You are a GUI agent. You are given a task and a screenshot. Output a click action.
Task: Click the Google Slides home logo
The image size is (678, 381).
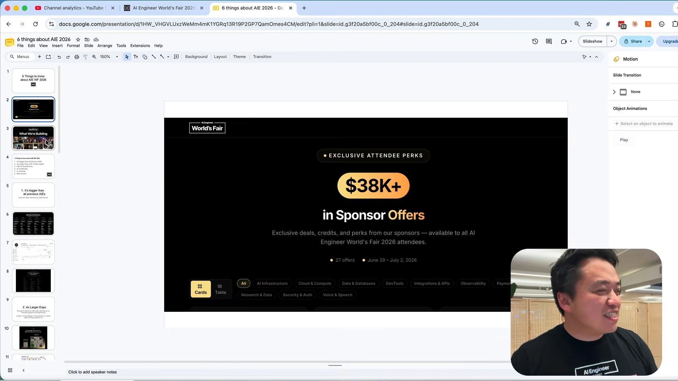click(x=10, y=42)
